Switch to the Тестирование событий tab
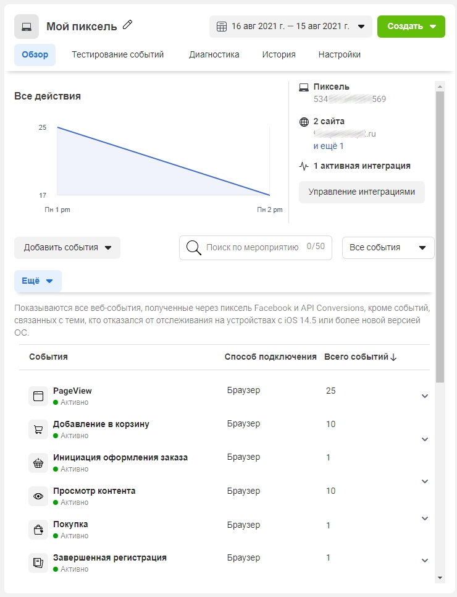Image resolution: width=457 pixels, height=597 pixels. (117, 54)
